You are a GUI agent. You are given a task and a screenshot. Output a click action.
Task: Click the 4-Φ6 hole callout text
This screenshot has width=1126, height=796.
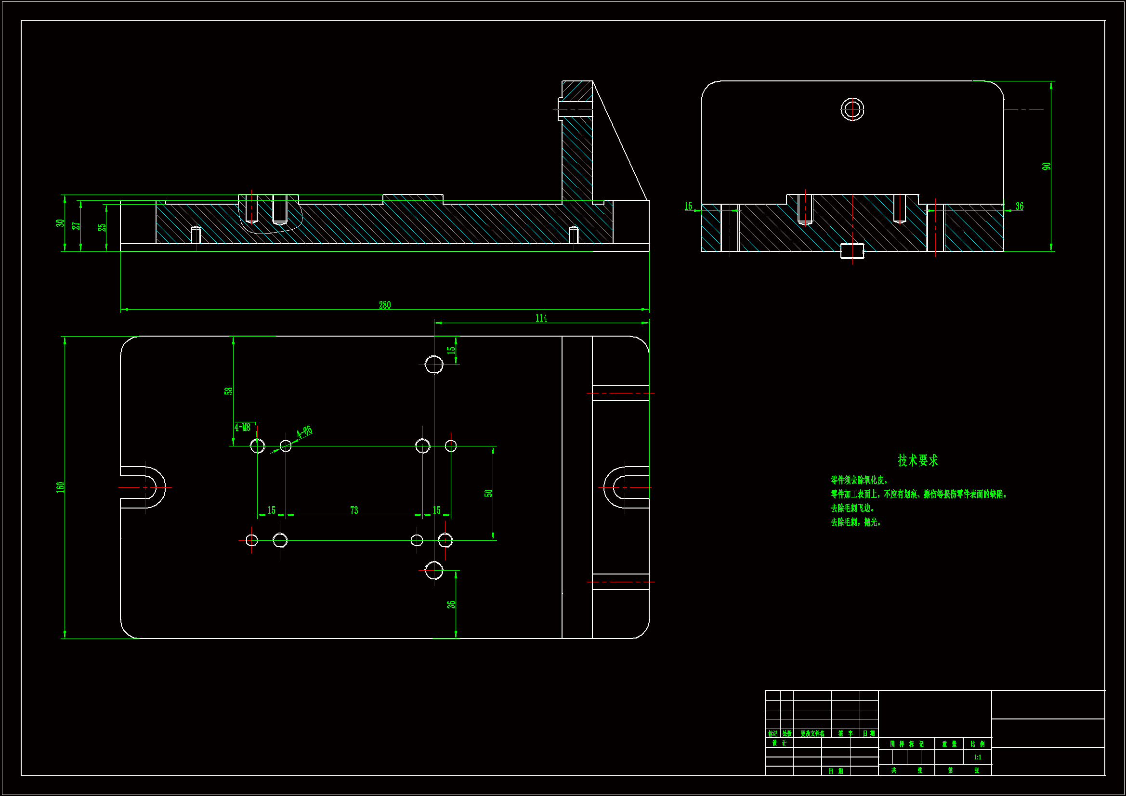click(x=304, y=431)
